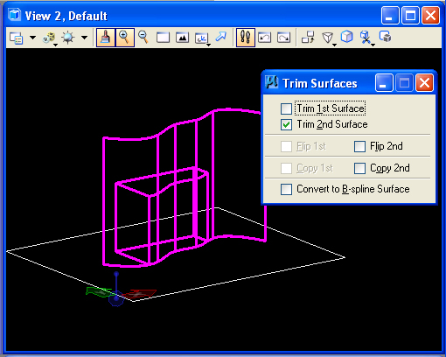Enable the Copy 2nd checkbox

(x=359, y=168)
